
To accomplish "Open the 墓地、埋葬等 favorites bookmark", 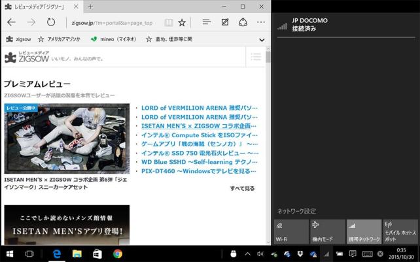I will (169, 39).
